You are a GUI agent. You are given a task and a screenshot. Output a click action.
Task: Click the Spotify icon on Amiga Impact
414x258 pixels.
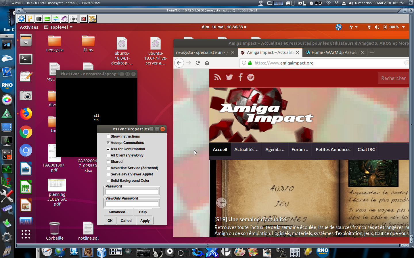pos(251,77)
